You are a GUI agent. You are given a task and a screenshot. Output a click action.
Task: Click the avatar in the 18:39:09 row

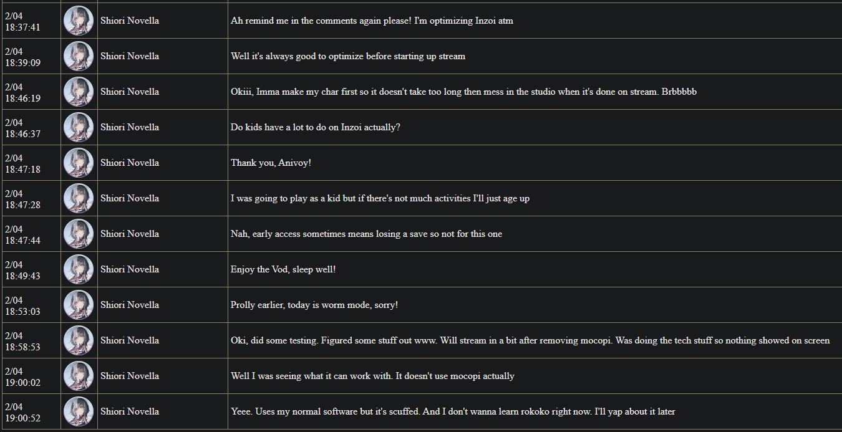79,56
